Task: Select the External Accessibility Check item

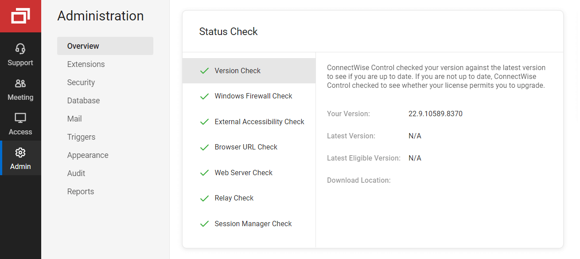Action: click(x=259, y=122)
